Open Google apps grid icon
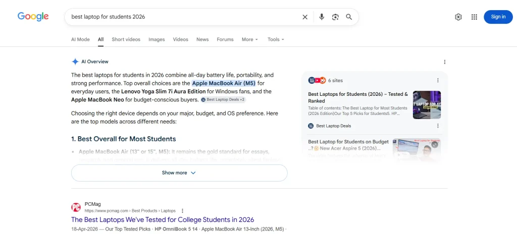The width and height of the screenshot is (517, 234). tap(474, 17)
